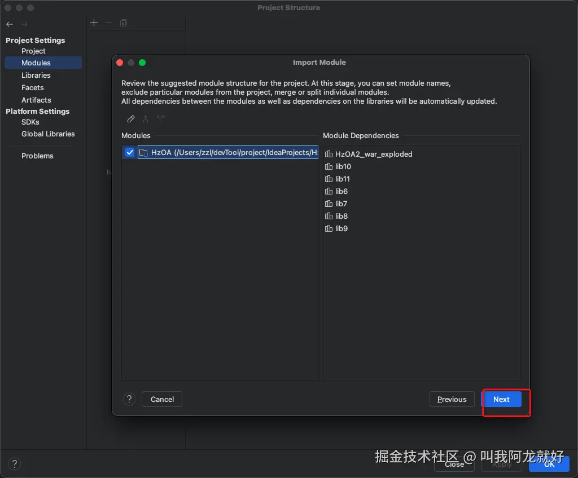578x478 pixels.
Task: Select the lib11 dependency
Action: point(343,179)
